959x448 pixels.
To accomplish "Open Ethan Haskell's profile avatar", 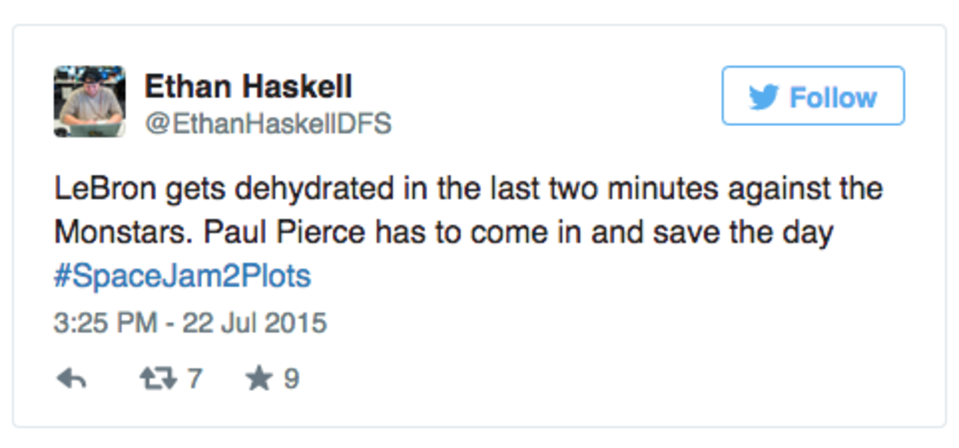I will click(x=90, y=101).
